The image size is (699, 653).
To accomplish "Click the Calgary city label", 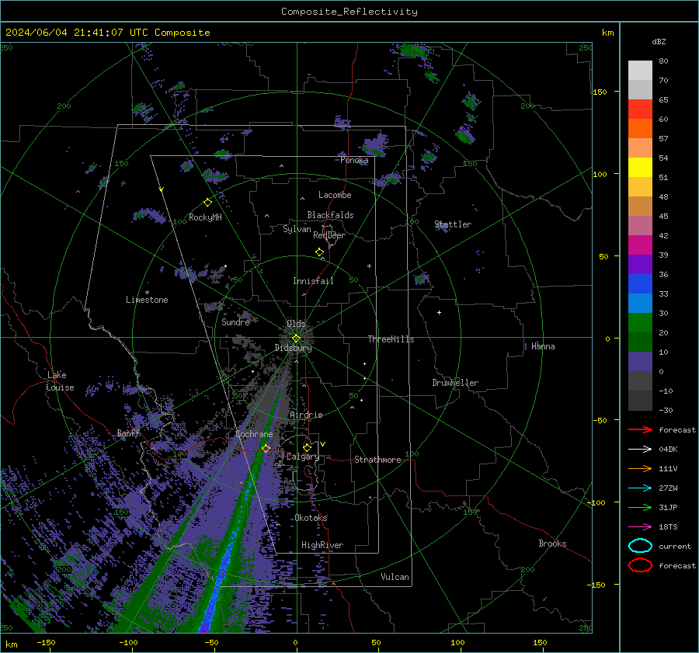I will 303,457.
